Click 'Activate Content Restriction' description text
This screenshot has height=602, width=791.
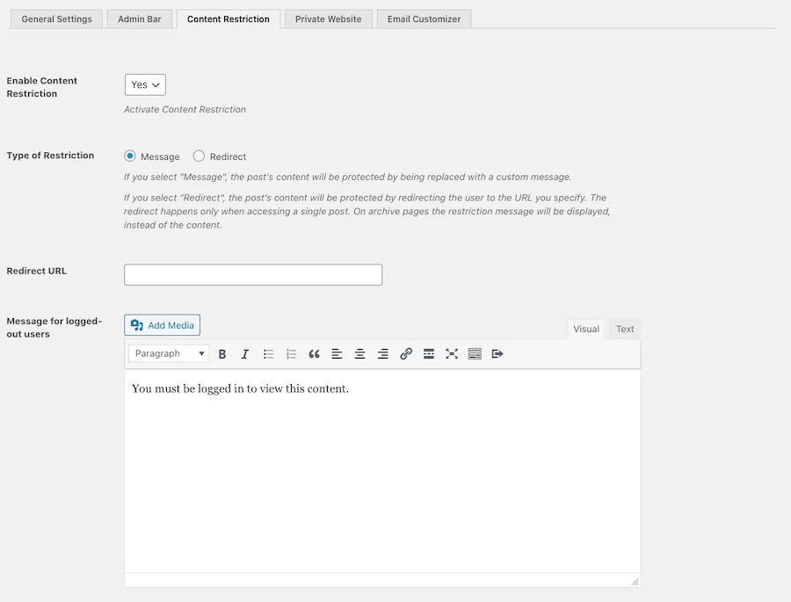coord(185,110)
